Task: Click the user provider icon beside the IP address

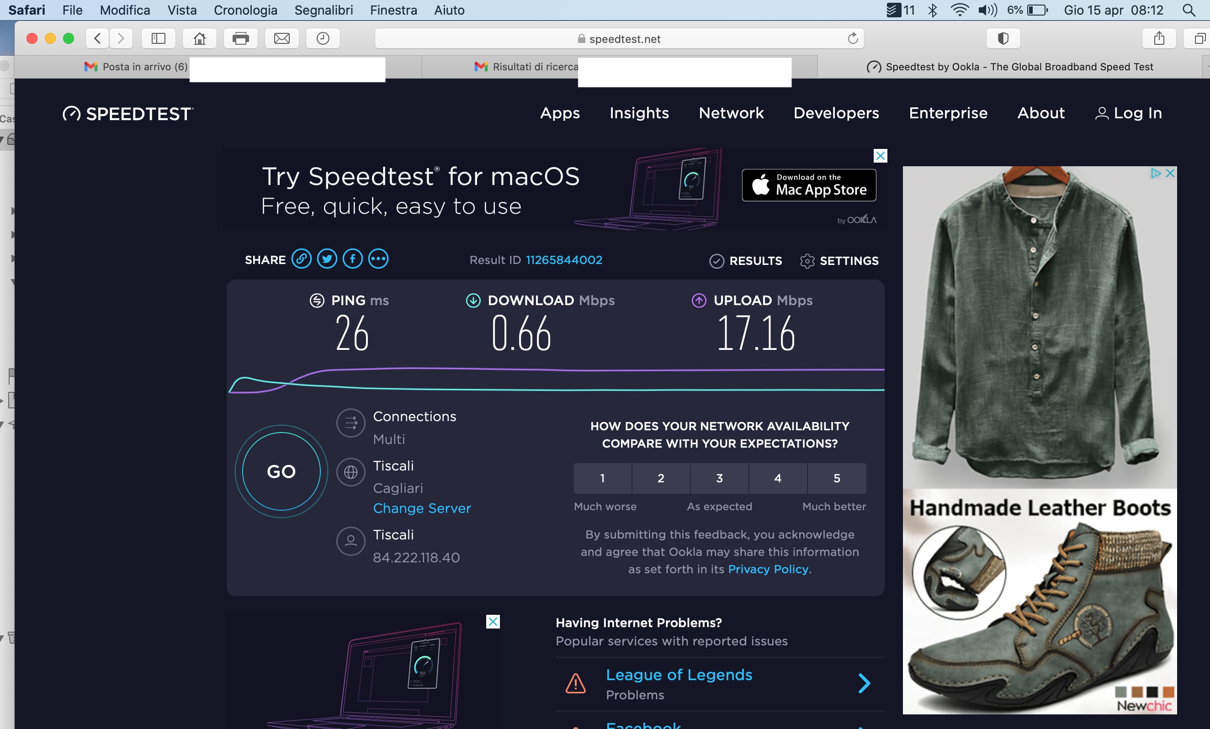Action: click(350, 541)
